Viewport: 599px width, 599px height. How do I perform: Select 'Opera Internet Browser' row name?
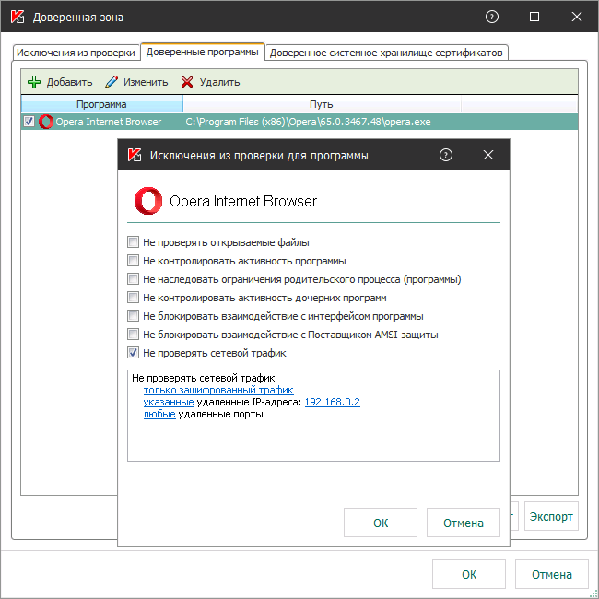tap(109, 122)
